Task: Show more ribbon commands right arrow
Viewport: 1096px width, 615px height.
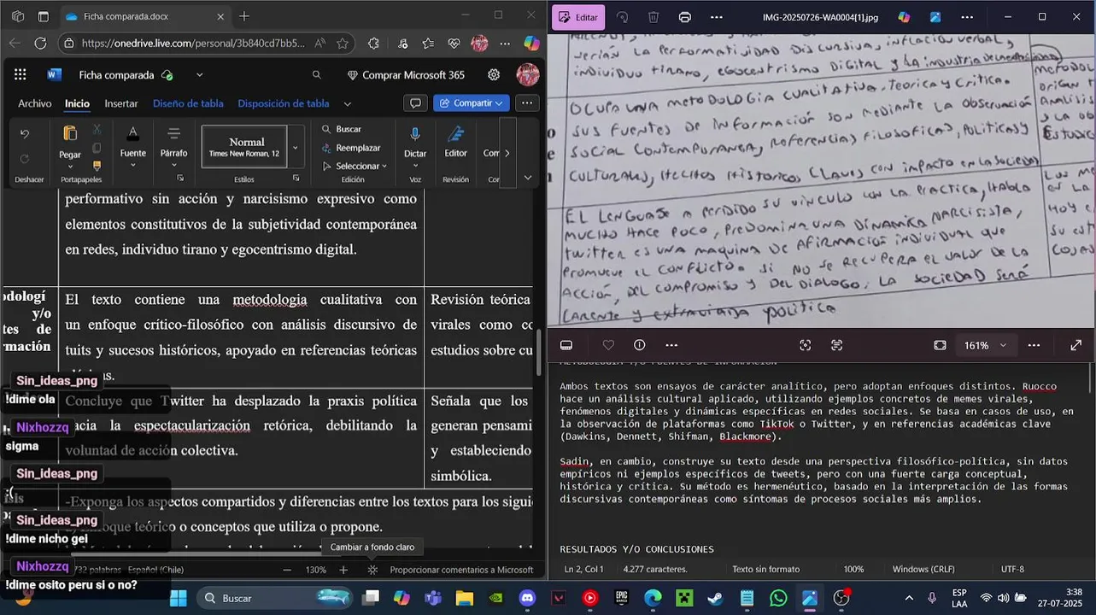Action: click(x=507, y=153)
